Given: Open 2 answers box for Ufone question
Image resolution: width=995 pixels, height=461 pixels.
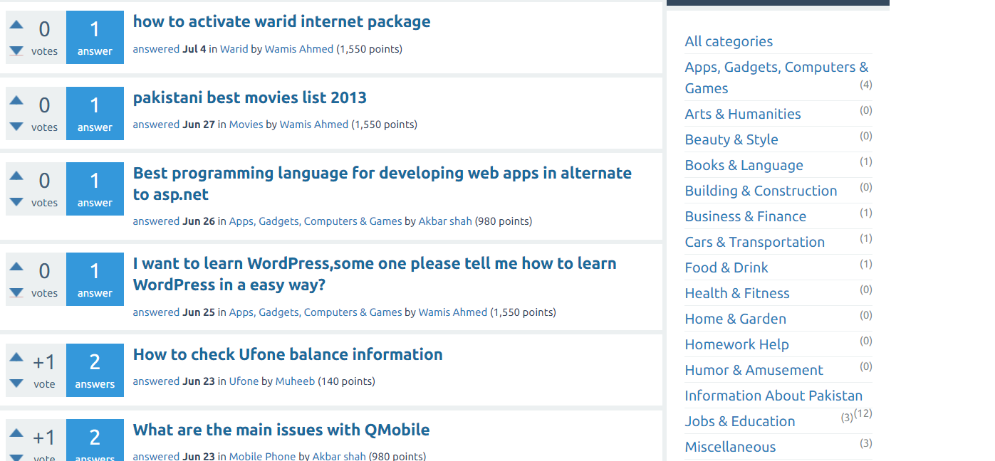Looking at the screenshot, I should tap(95, 370).
